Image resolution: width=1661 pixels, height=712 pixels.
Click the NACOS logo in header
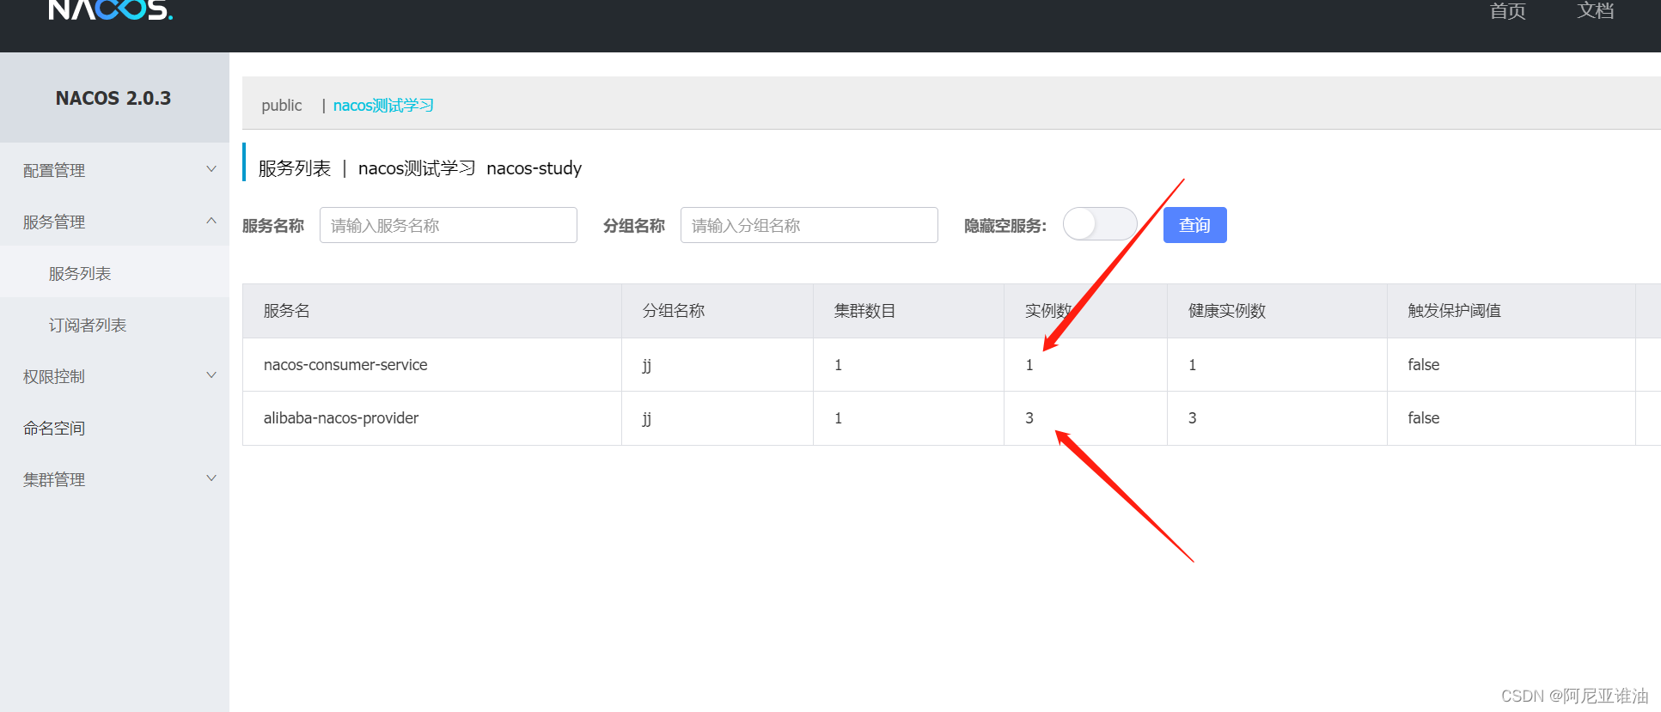[x=111, y=9]
